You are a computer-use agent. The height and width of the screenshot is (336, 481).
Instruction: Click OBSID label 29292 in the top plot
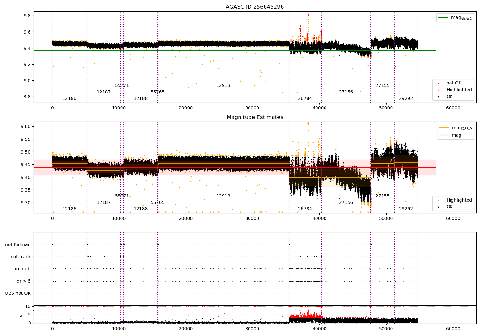(x=406, y=99)
